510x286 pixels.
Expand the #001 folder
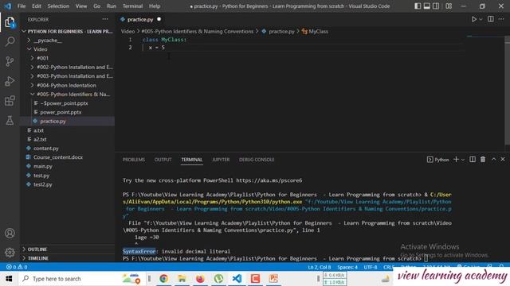(x=67, y=58)
